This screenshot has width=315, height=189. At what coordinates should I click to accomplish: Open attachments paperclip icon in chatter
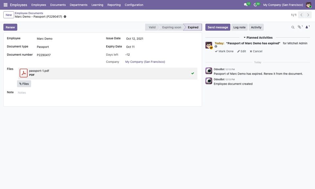300,27
